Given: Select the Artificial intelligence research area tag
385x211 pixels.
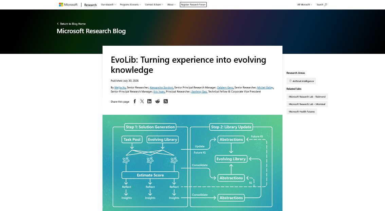Looking at the screenshot, I should pos(301,81).
